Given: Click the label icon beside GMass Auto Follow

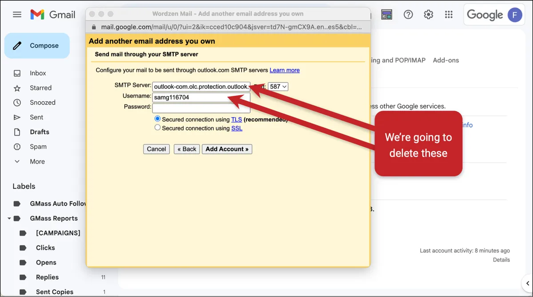Looking at the screenshot, I should click(17, 204).
